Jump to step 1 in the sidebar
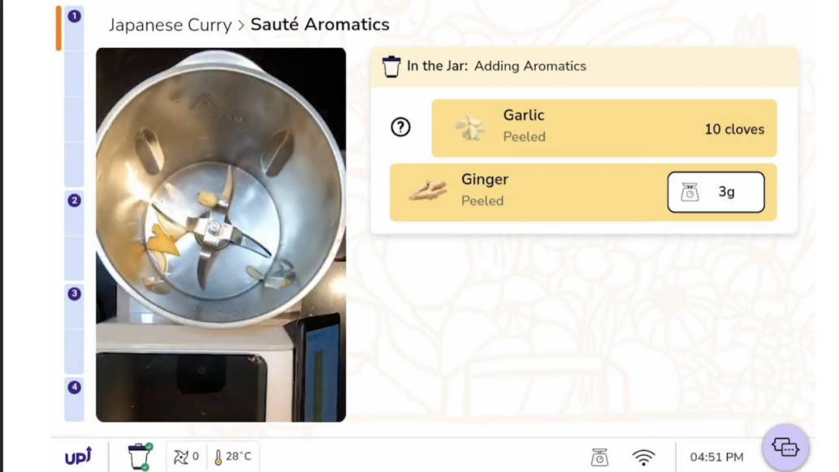 (75, 16)
